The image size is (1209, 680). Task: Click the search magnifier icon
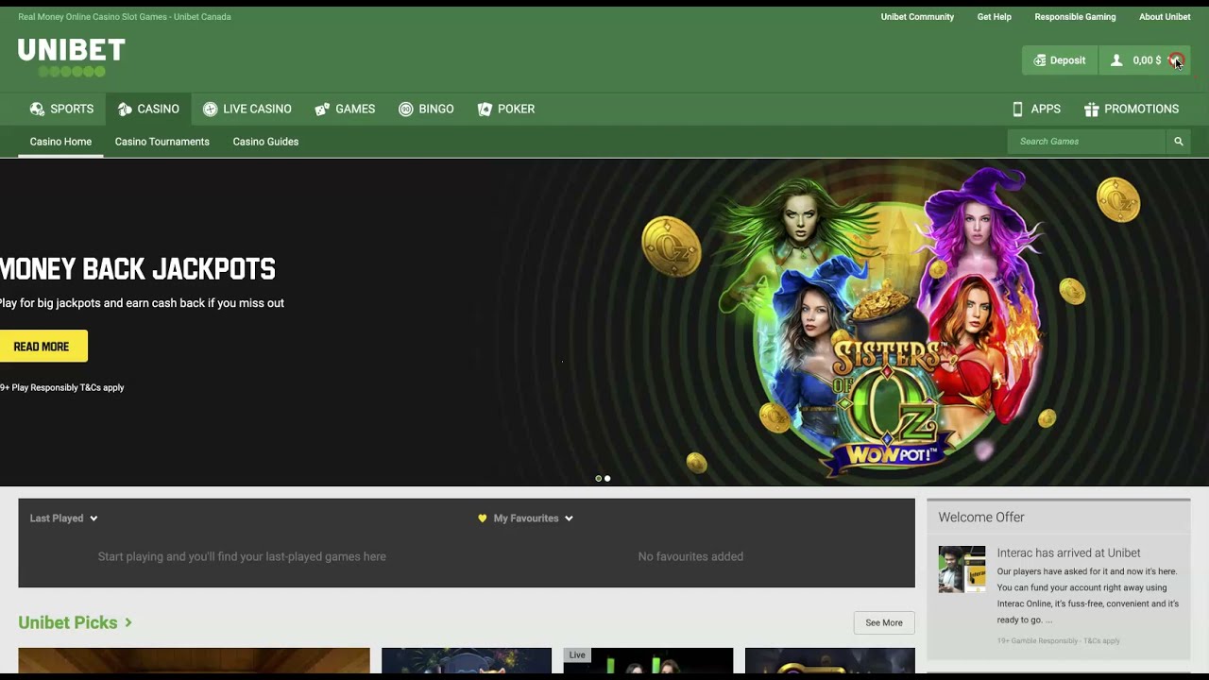tap(1179, 142)
